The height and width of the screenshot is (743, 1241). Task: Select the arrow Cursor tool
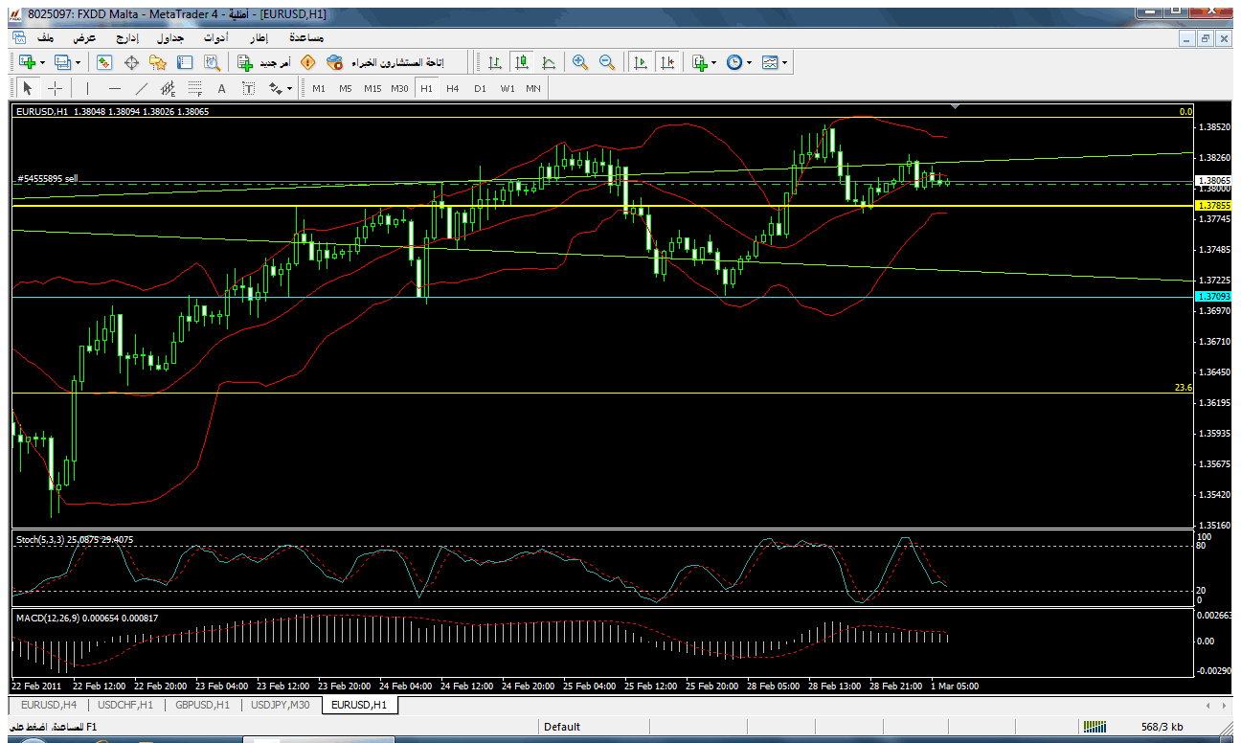point(28,88)
